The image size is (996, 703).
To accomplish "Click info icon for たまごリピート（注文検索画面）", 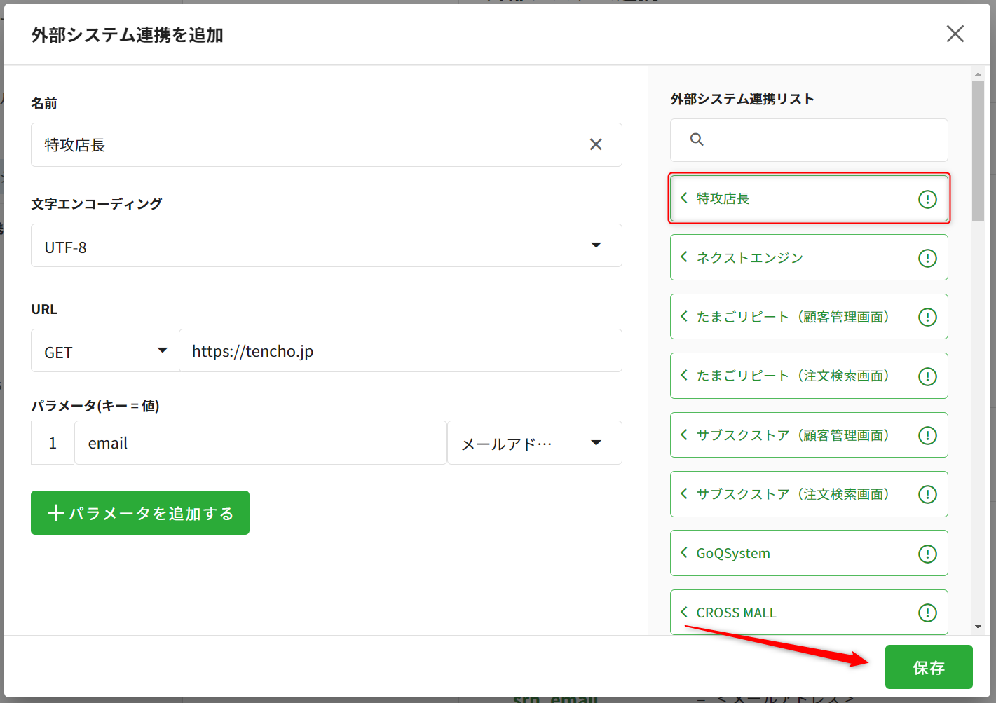I will [927, 376].
